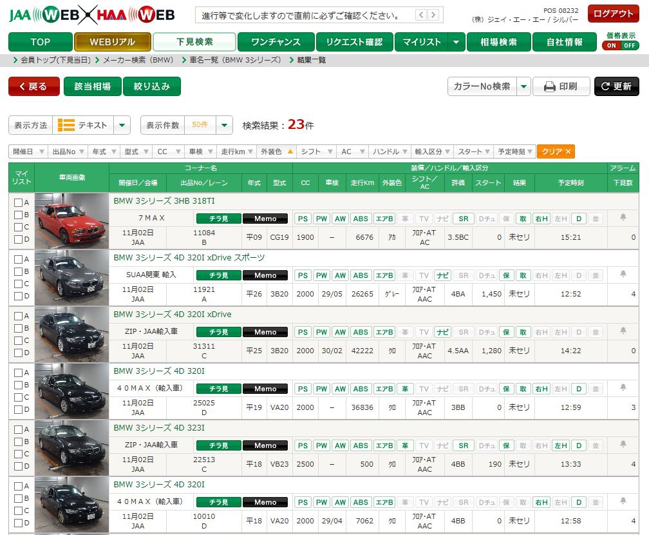The height and width of the screenshot is (535, 649).
Task: Open the 自社情報 tab
Action: coord(565,42)
